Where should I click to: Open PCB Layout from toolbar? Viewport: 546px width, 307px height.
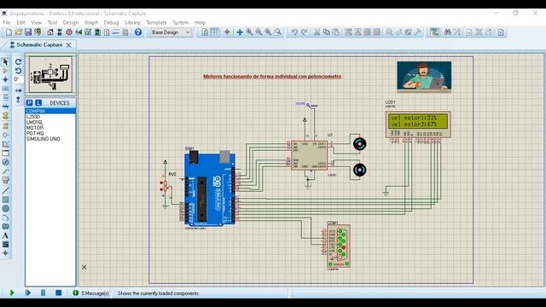click(69, 32)
